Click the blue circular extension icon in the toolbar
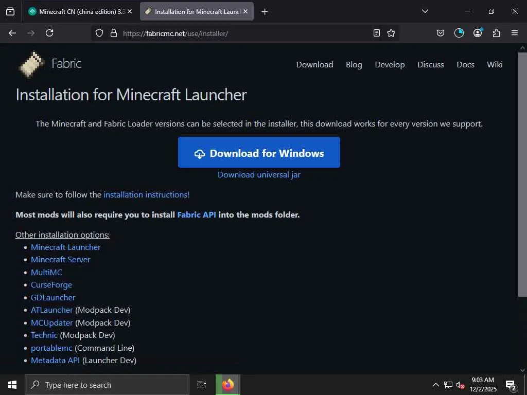The height and width of the screenshot is (395, 527). [459, 33]
